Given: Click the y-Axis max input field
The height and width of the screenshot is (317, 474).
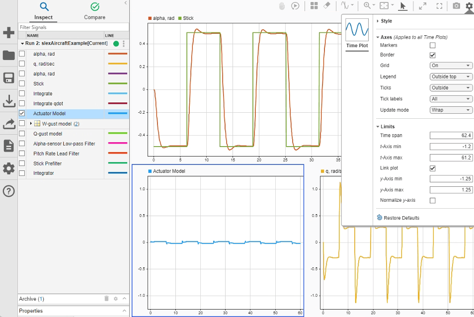Looking at the screenshot, I should click(451, 190).
